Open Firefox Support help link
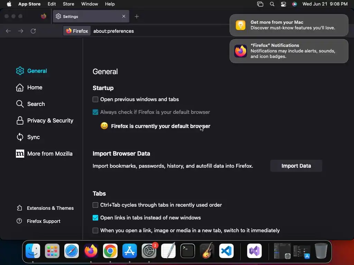The image size is (354, 265). tap(38, 221)
